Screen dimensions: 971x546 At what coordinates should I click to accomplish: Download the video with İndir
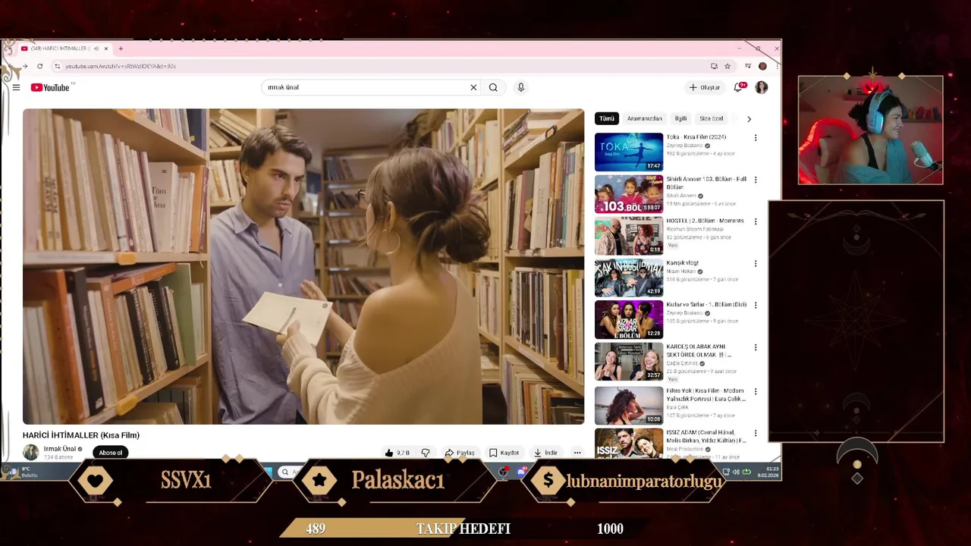[545, 453]
